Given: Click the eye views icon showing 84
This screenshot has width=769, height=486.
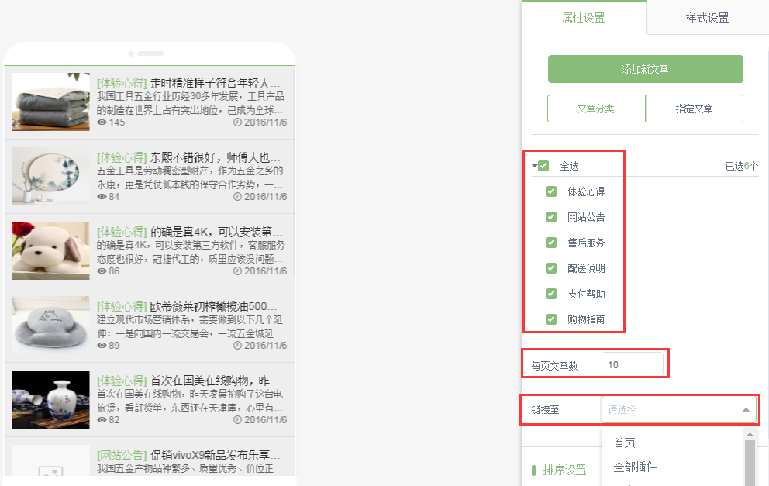Looking at the screenshot, I should pos(102,197).
